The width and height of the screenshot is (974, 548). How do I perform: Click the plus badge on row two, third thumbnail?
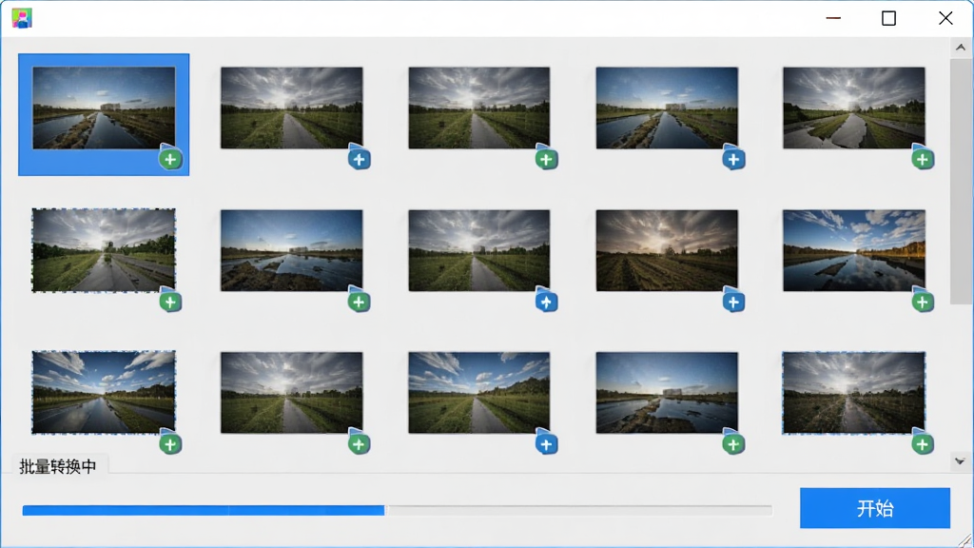(x=546, y=302)
